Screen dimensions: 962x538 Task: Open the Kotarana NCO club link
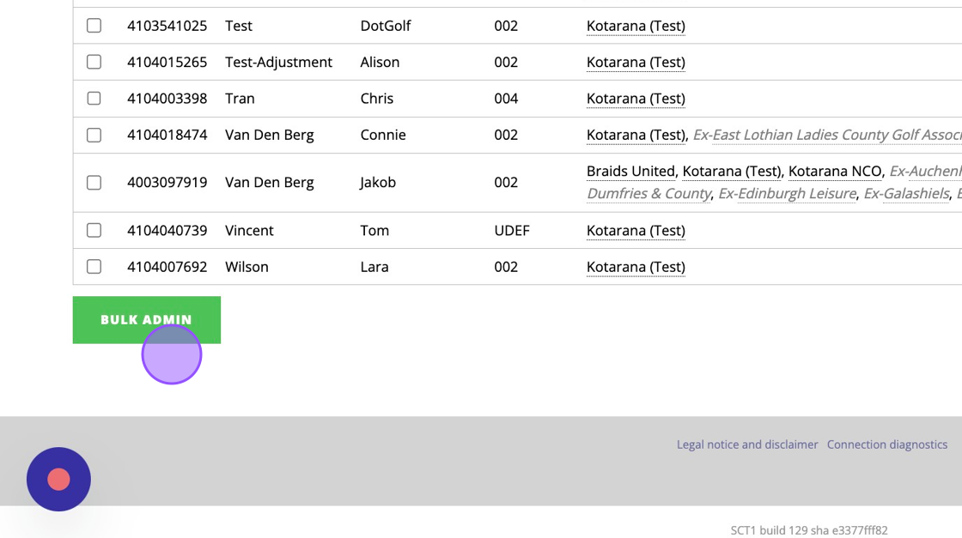pyautogui.click(x=835, y=172)
